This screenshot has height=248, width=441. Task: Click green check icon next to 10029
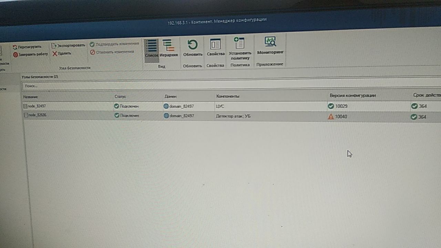tap(331, 106)
